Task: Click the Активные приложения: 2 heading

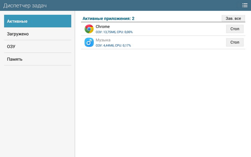Action: pos(108,18)
